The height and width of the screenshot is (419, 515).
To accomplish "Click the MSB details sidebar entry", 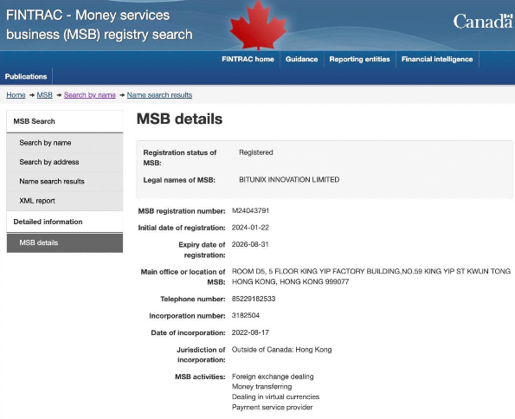I will coord(65,243).
